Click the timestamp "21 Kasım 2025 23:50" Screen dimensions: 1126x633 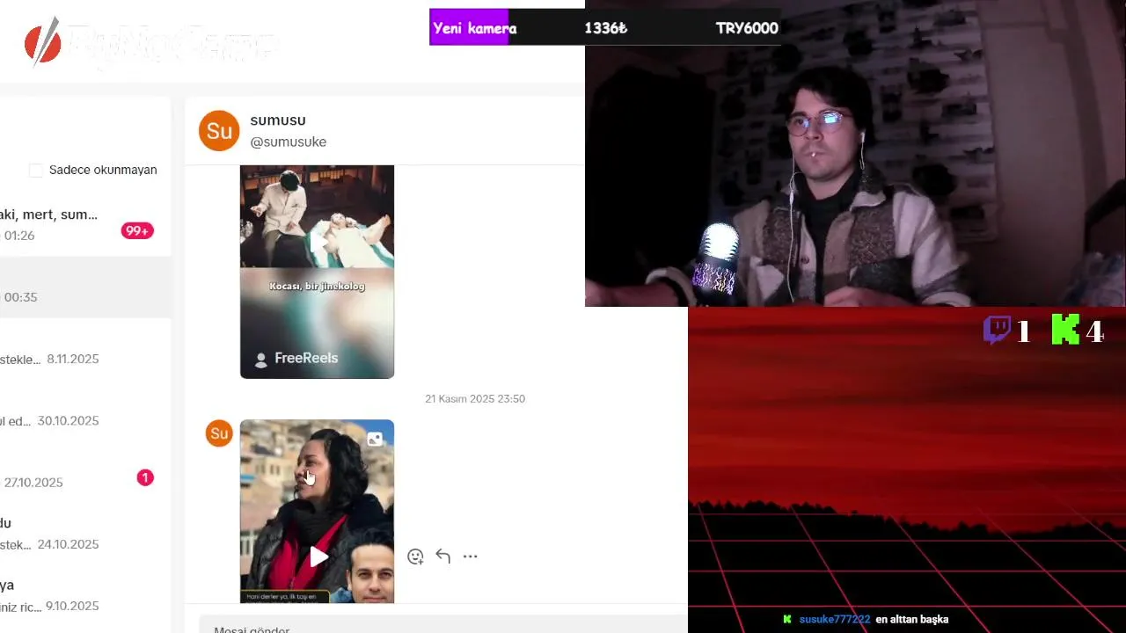[475, 399]
